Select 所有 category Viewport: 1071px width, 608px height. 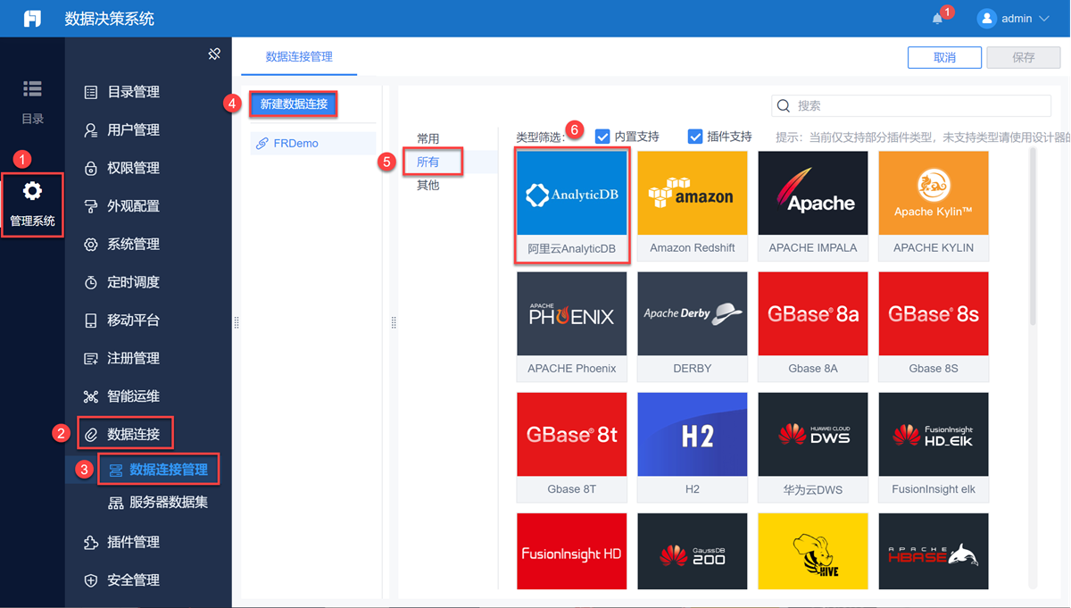(x=428, y=162)
